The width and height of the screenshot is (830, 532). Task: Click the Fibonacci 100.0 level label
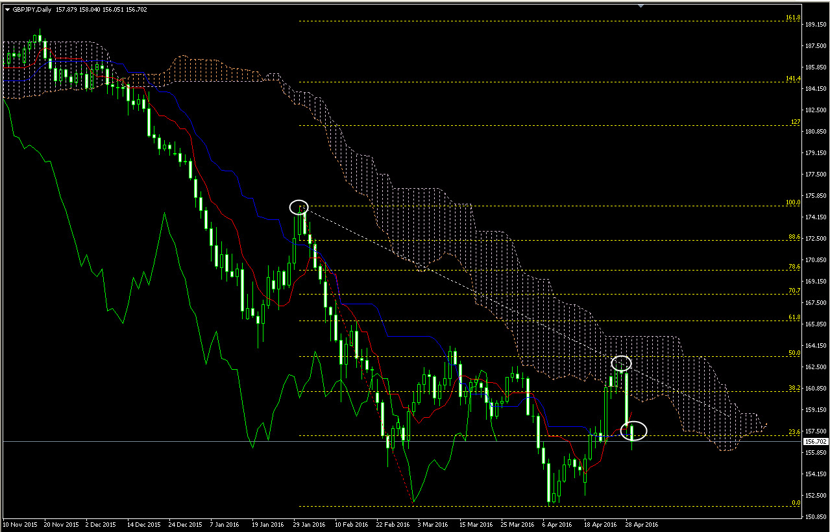click(x=792, y=202)
